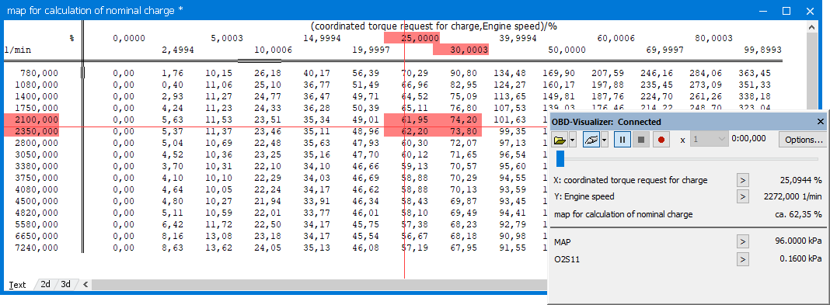Switch to the 2d view tab
Viewport: 830px width, 305px height.
[46, 284]
